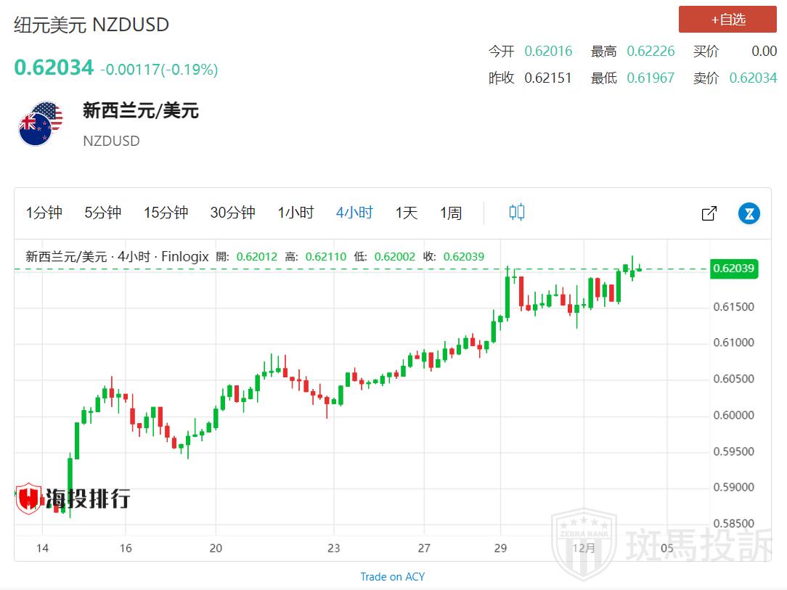The image size is (787, 590).
Task: Change chart to 1周 view
Action: [451, 213]
